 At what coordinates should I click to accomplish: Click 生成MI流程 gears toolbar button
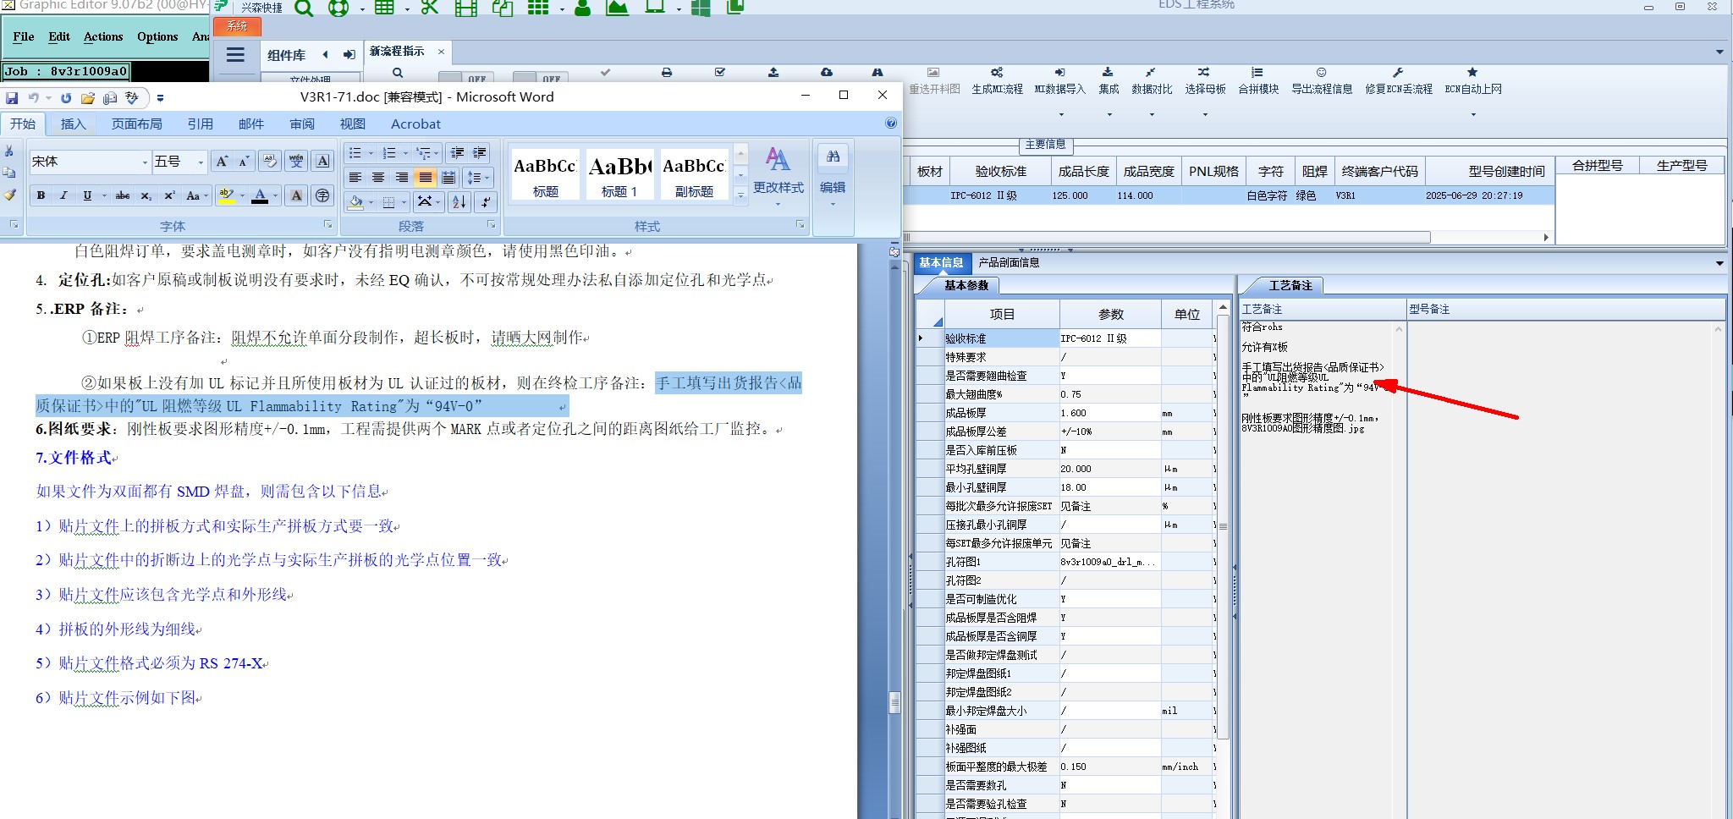998,81
